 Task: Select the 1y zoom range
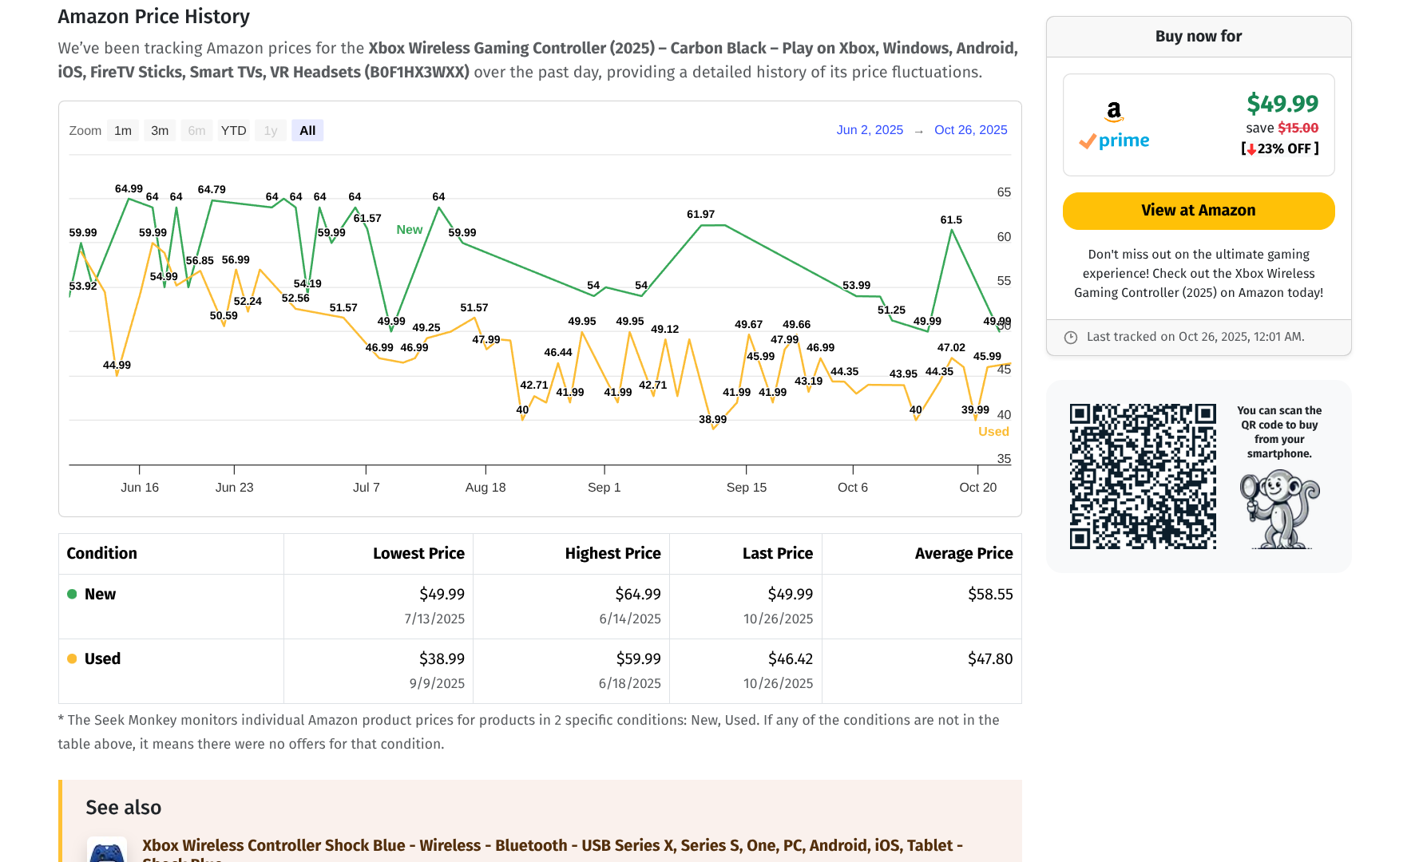(271, 130)
